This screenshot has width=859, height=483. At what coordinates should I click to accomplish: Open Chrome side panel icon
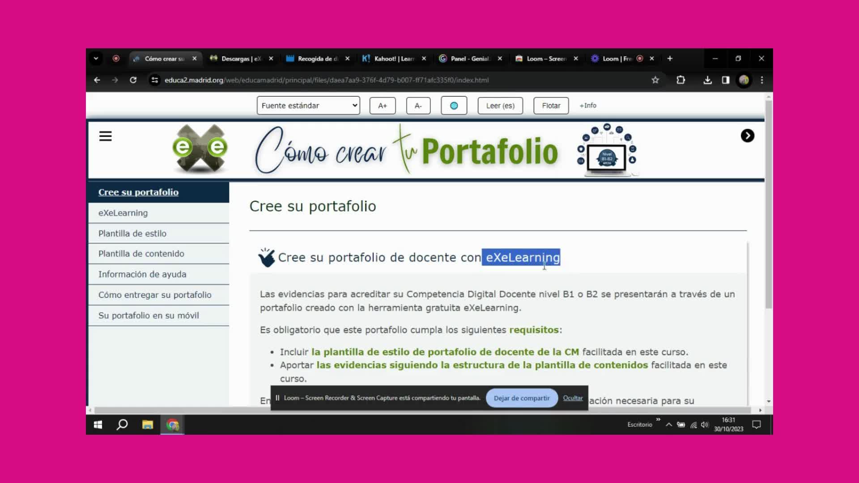(x=726, y=80)
